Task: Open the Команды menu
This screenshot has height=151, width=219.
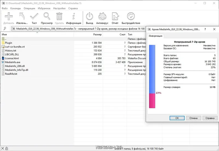Action: coord(16,8)
